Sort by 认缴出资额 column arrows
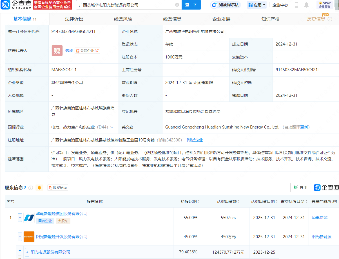Viewport: 339px width, 259px height. (x=239, y=201)
